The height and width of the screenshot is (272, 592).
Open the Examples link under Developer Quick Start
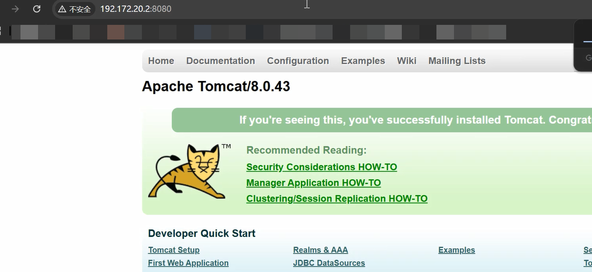[x=456, y=250]
